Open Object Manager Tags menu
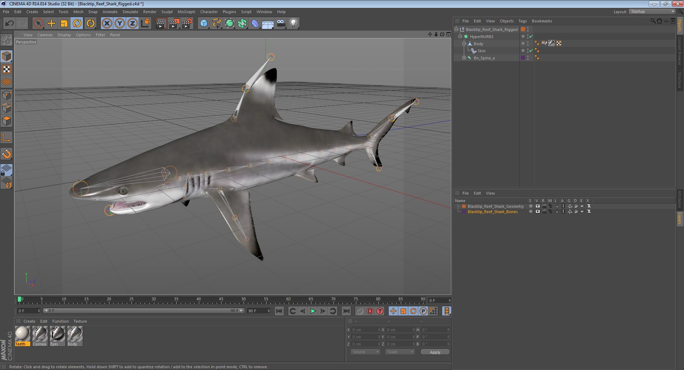Viewport: 684px width, 370px height. pos(522,21)
